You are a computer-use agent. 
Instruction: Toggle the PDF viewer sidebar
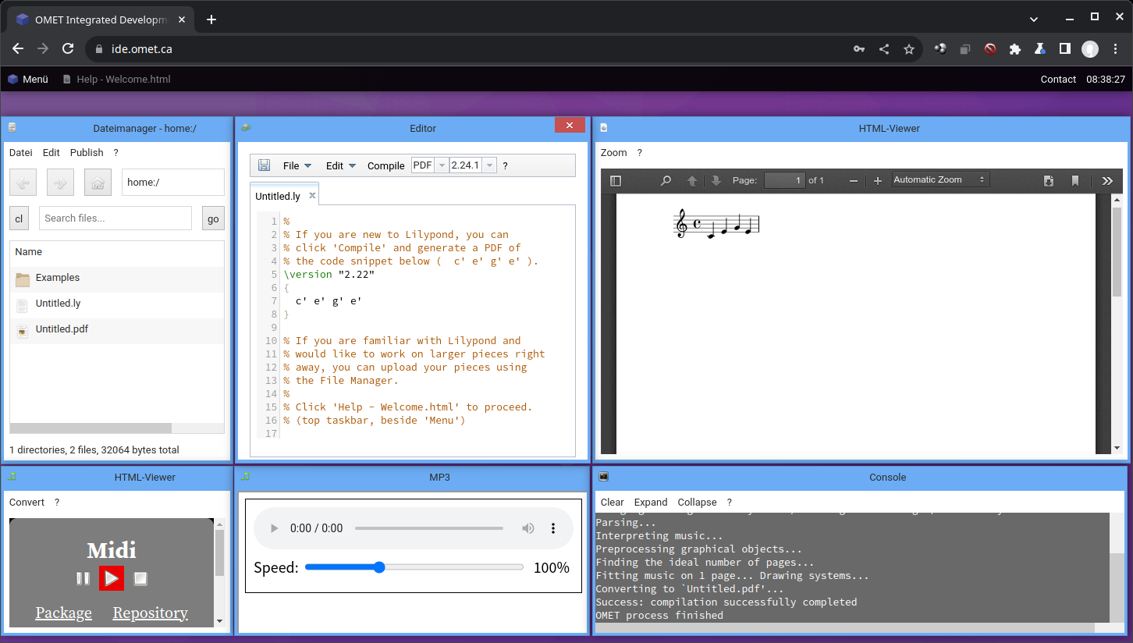616,180
